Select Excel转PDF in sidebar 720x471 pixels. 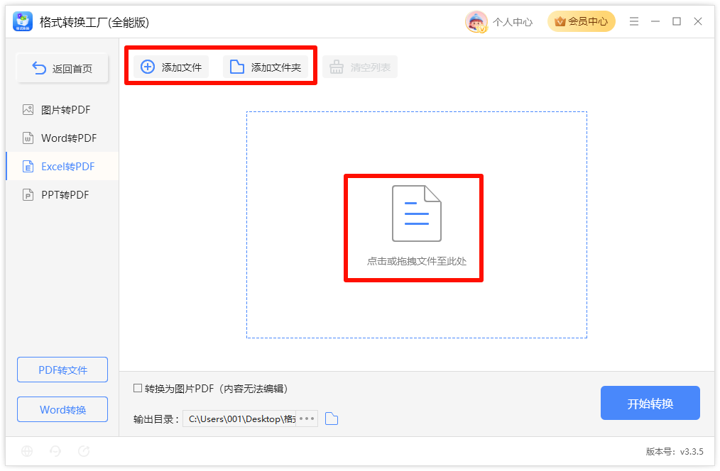(x=62, y=167)
